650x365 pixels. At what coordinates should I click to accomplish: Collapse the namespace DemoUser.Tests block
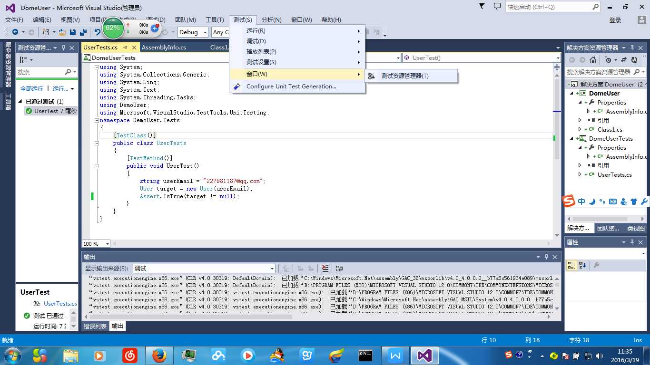(x=97, y=120)
